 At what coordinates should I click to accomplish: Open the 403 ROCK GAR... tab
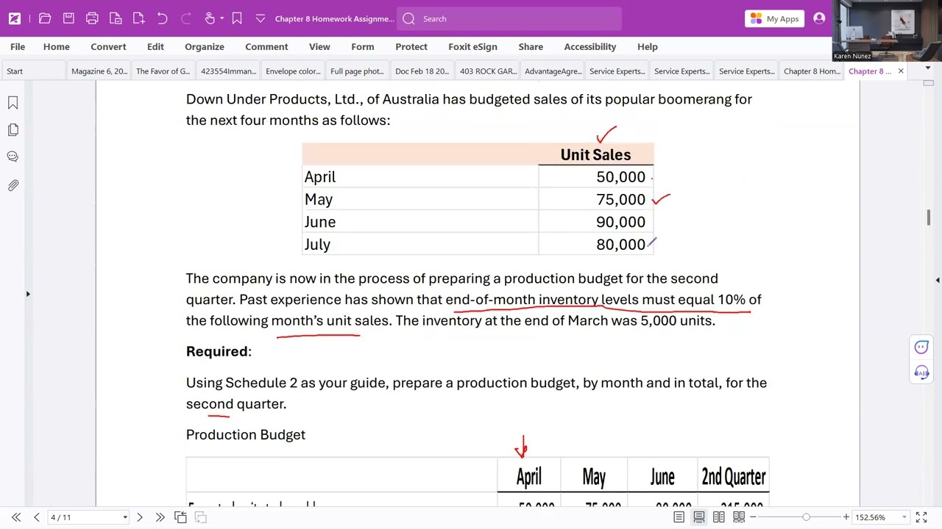[x=488, y=71]
